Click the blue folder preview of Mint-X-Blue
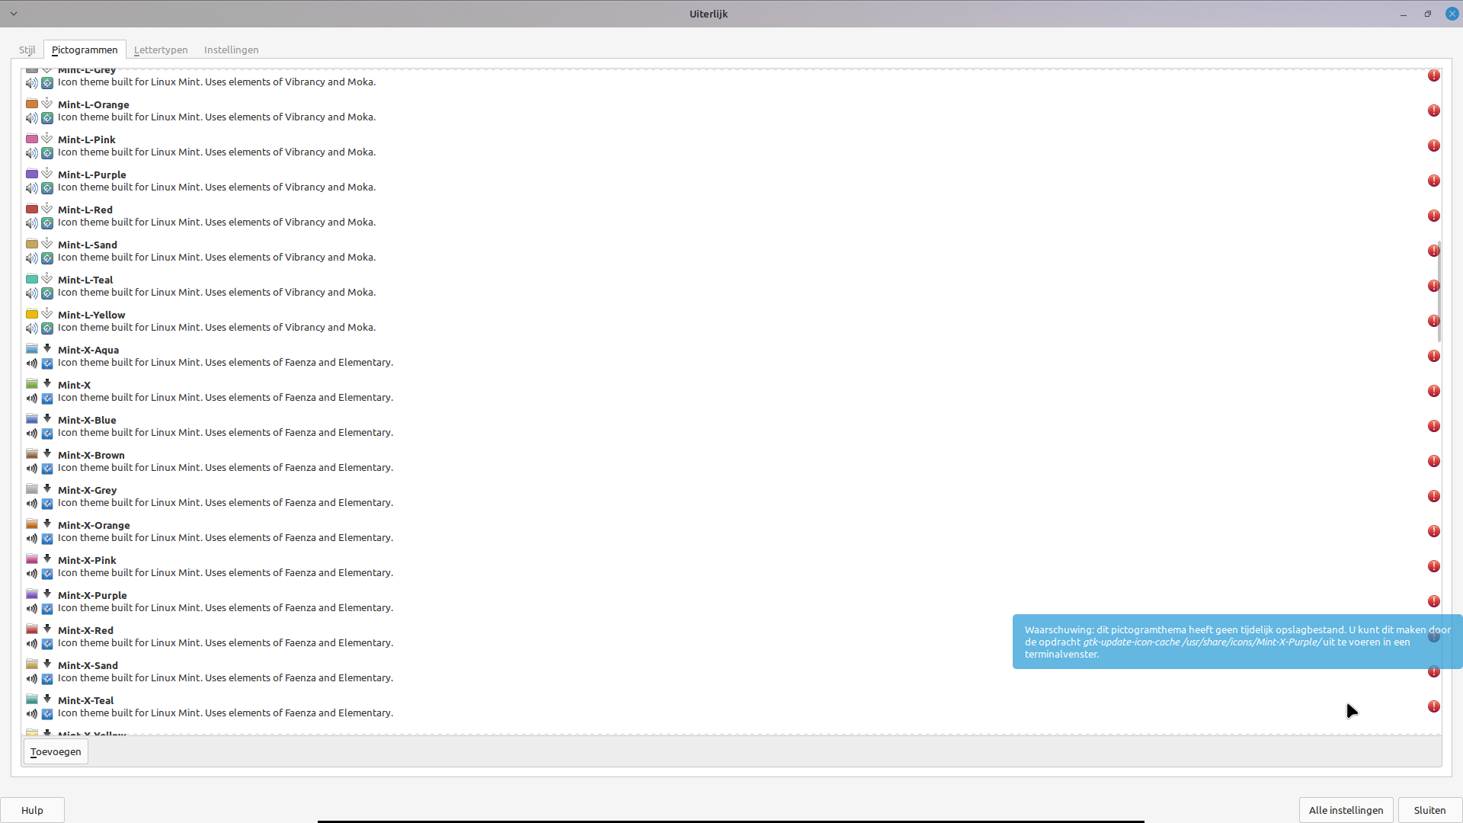Image resolution: width=1463 pixels, height=823 pixels. pos(32,419)
